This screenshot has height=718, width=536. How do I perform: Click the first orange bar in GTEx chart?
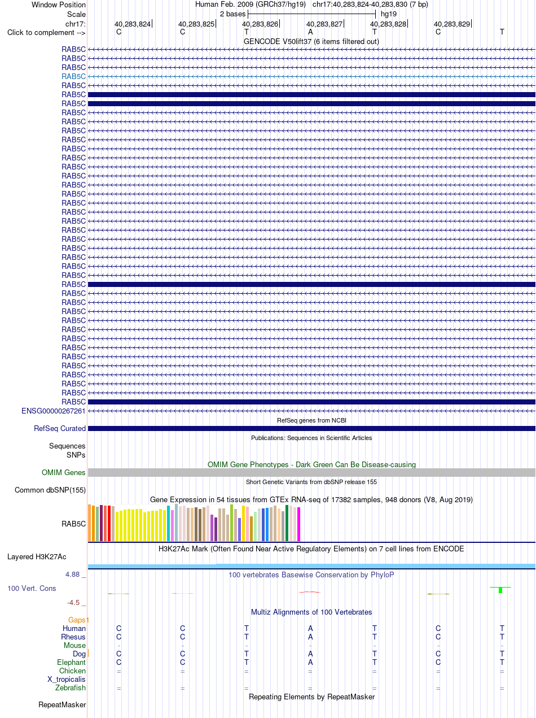(x=90, y=523)
